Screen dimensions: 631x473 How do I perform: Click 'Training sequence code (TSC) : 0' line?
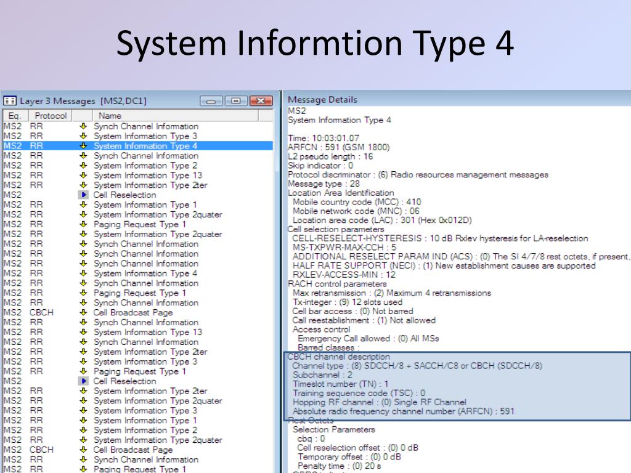(359, 393)
